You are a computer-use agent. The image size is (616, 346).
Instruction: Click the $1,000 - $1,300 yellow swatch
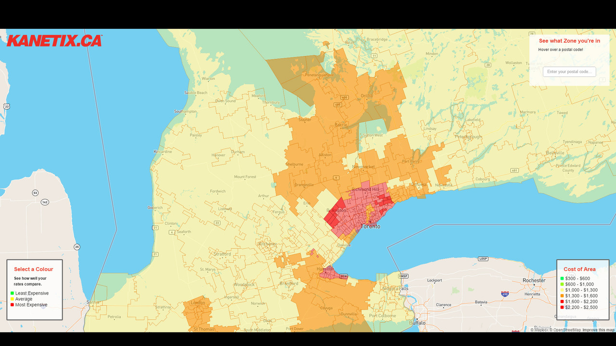pyautogui.click(x=562, y=290)
